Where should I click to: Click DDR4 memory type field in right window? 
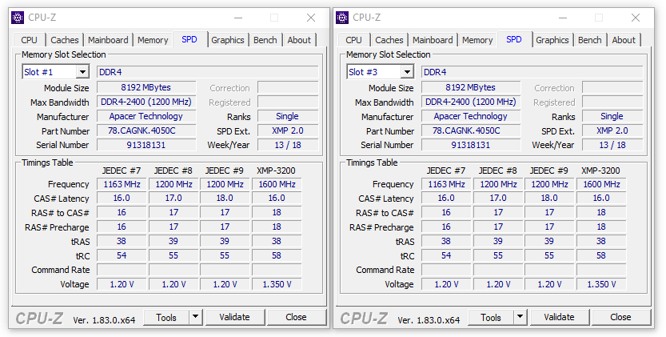532,72
